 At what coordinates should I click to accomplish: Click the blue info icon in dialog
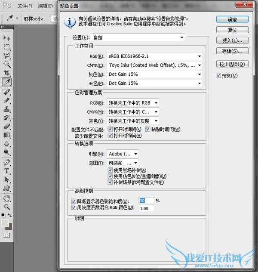click(x=70, y=22)
